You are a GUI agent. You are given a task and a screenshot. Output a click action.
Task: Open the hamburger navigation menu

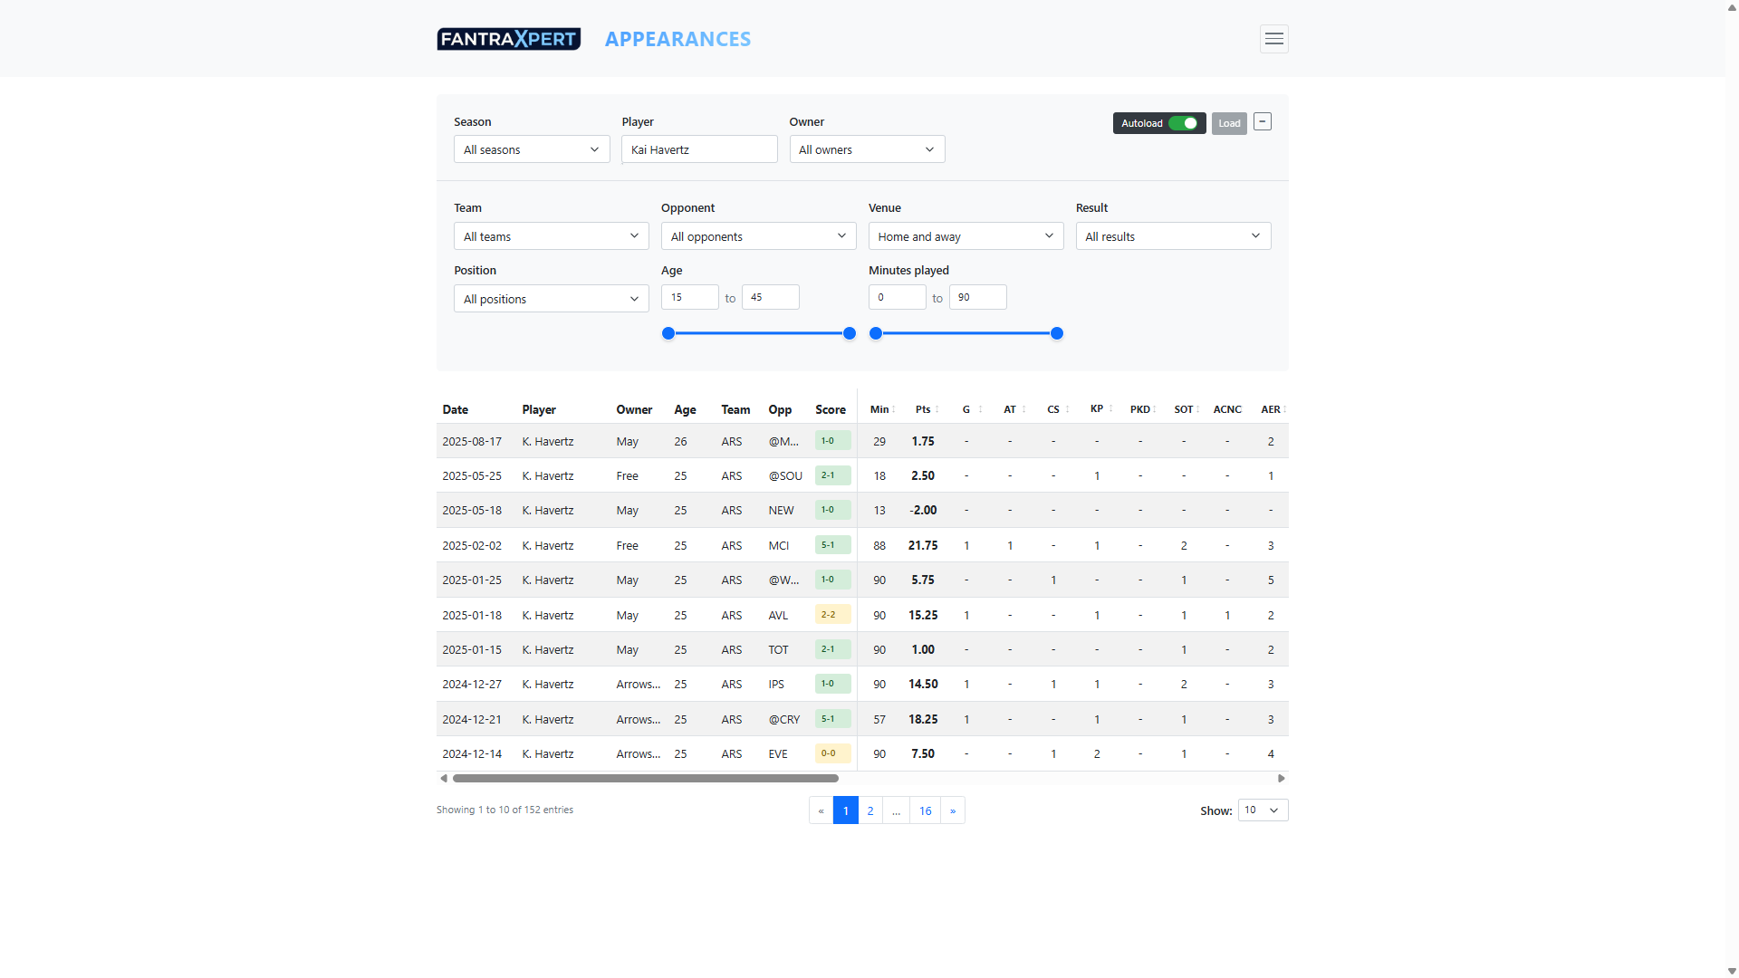(x=1273, y=39)
